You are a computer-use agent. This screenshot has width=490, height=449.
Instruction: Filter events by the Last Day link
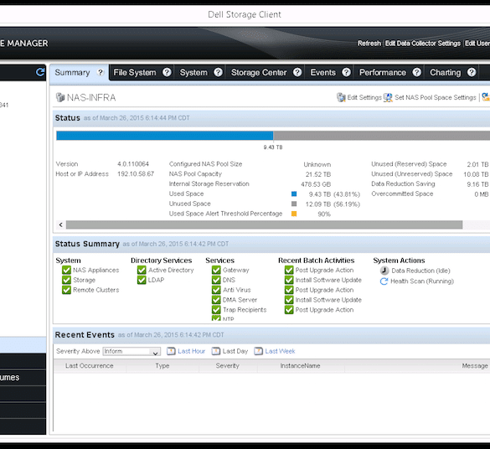click(x=235, y=351)
